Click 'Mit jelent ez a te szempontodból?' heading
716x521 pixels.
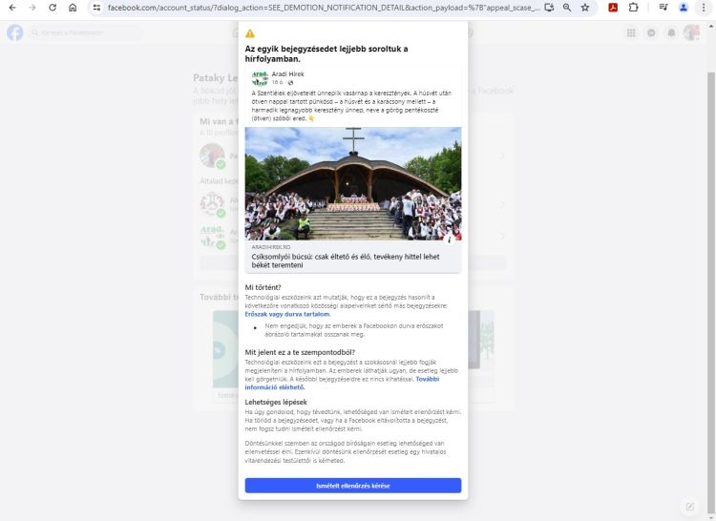(x=300, y=352)
